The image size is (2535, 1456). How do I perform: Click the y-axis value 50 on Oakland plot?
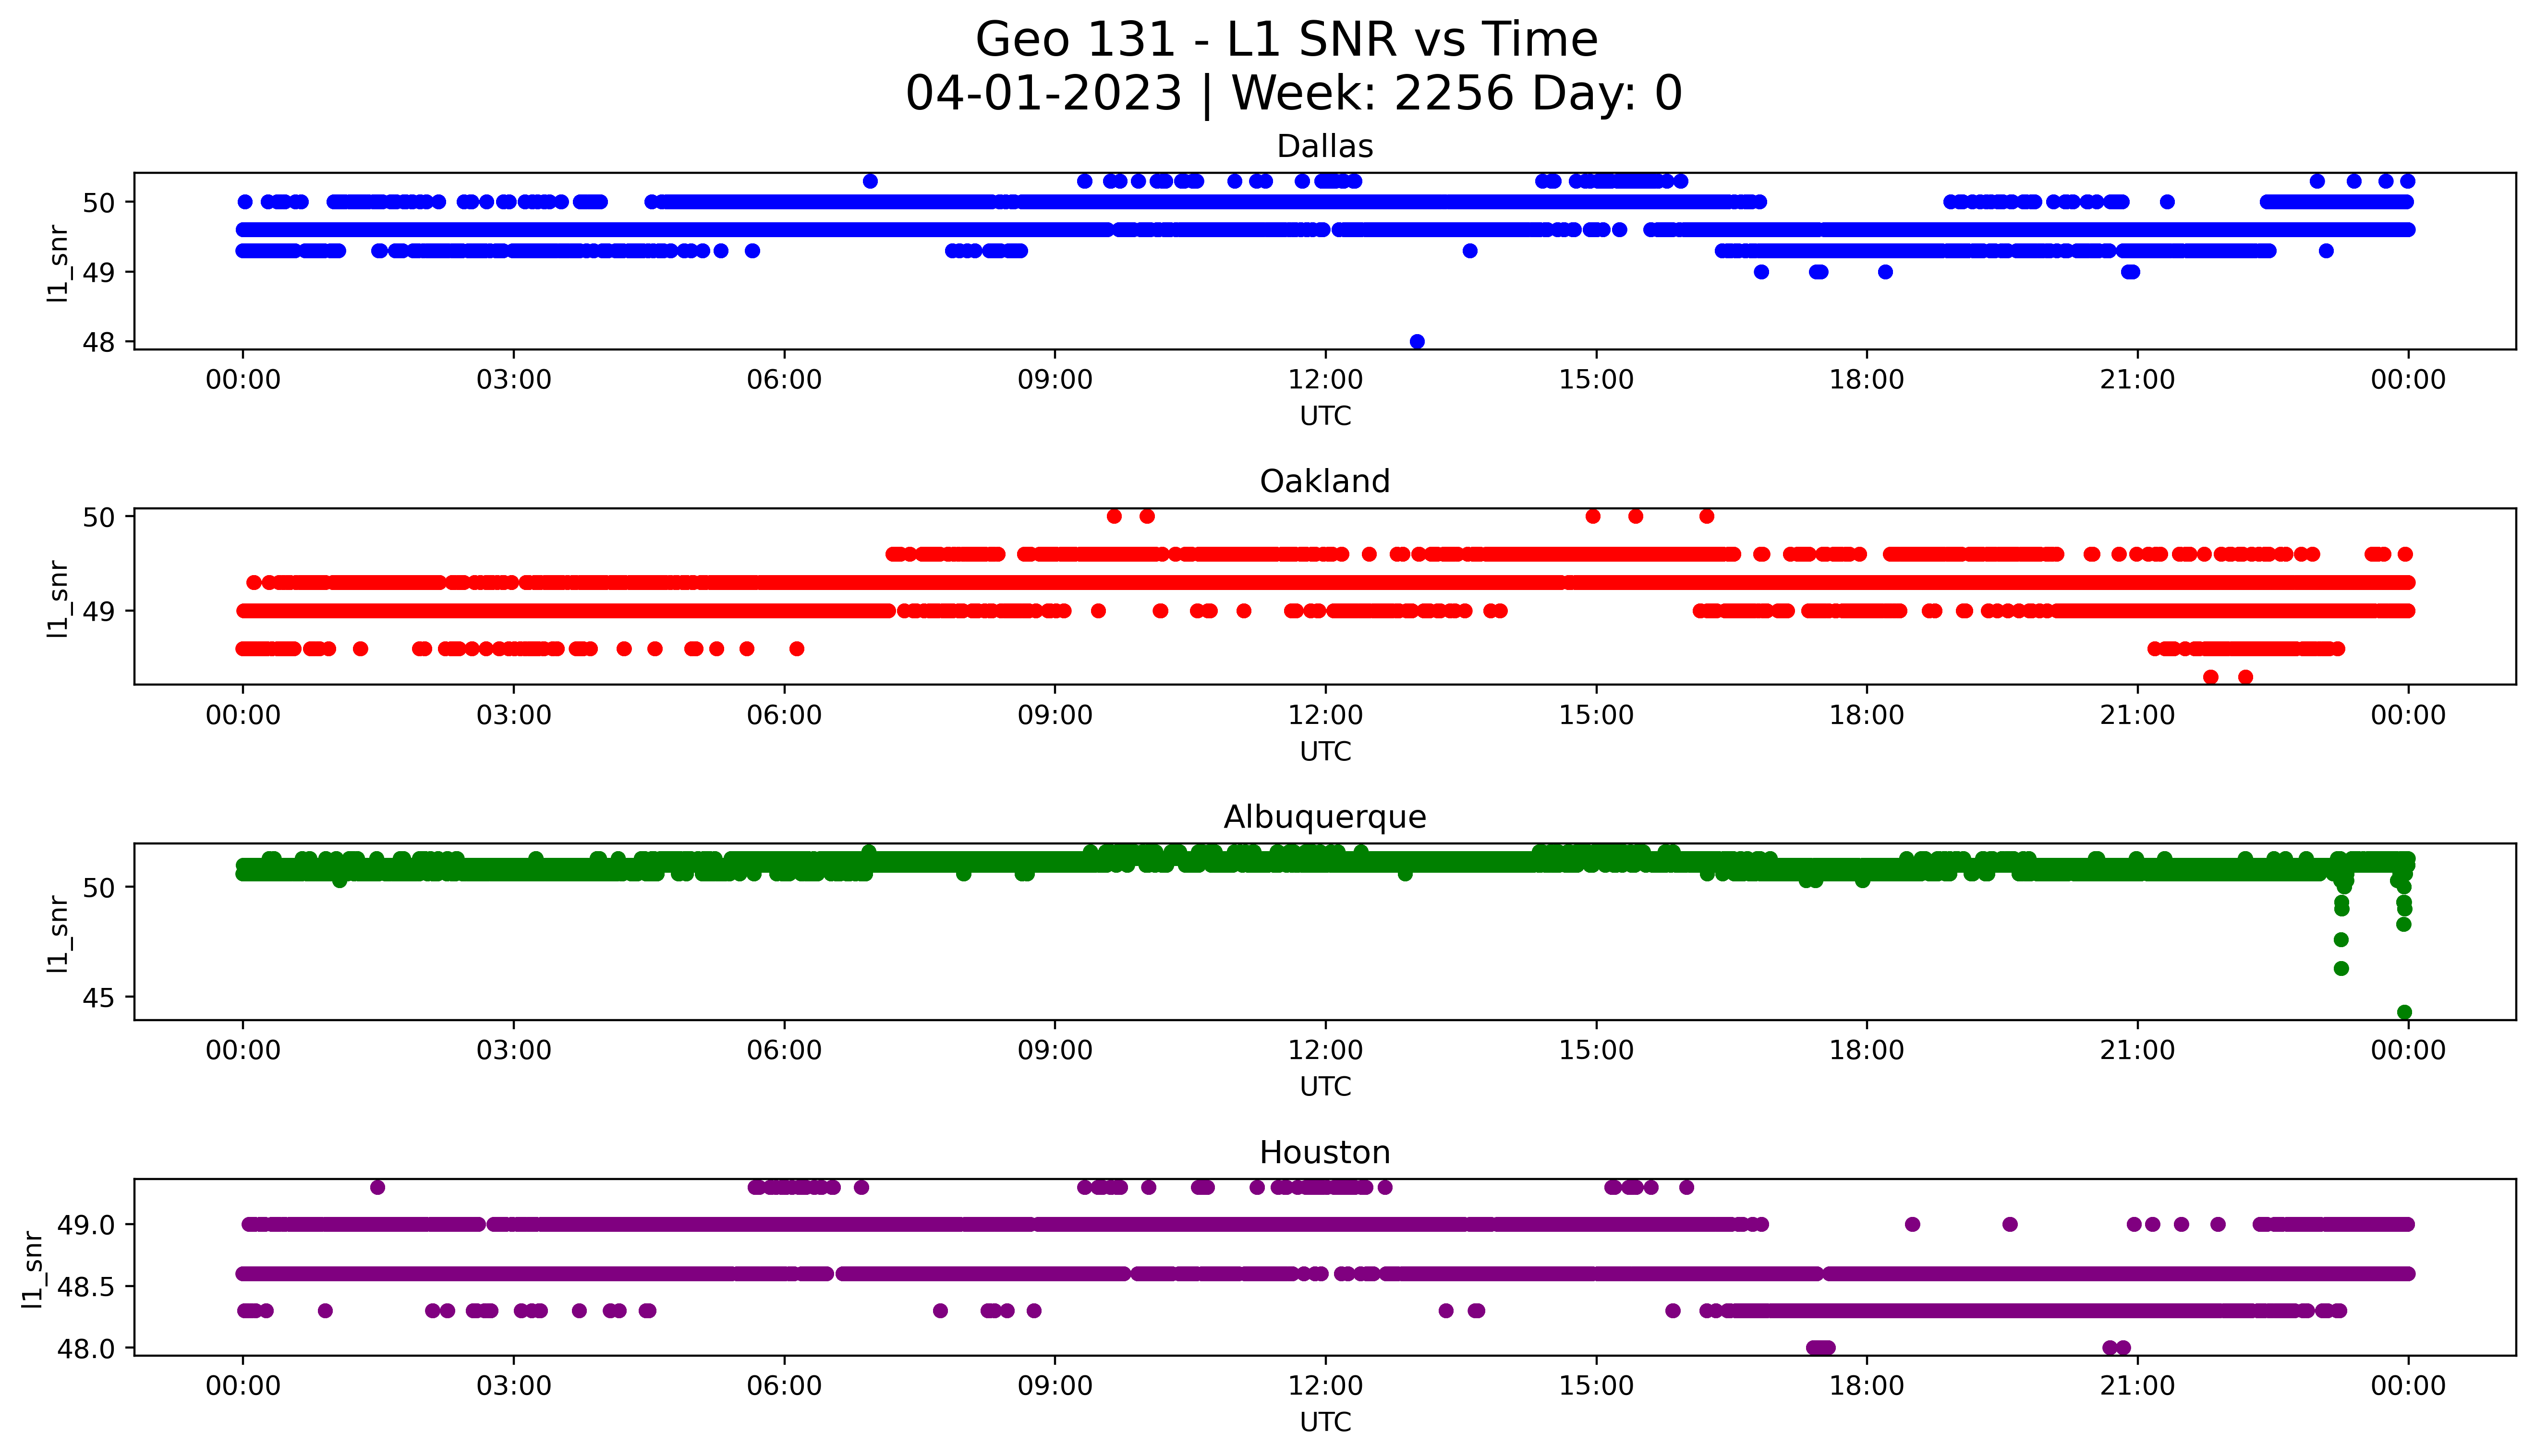pos(100,518)
